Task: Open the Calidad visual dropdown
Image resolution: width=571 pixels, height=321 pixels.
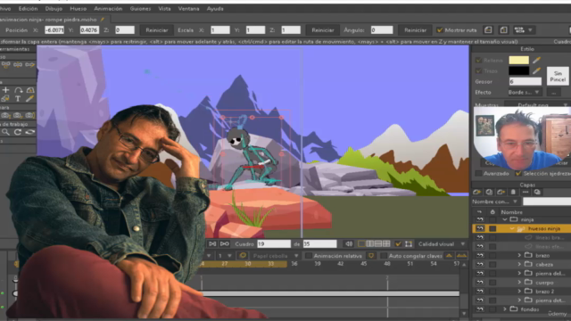Action: tap(442, 243)
